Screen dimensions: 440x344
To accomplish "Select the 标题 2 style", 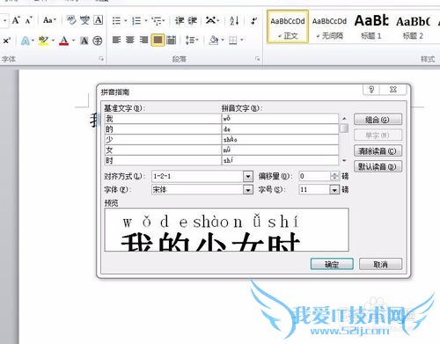I will pyautogui.click(x=413, y=26).
